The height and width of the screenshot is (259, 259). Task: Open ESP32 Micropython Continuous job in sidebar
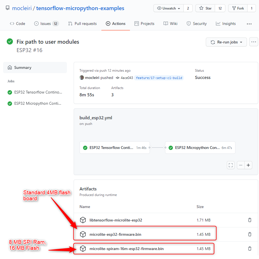tap(35, 103)
